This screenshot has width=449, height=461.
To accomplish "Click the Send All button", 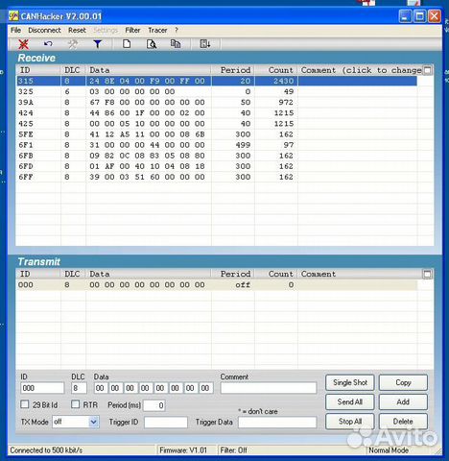I will coord(350,402).
